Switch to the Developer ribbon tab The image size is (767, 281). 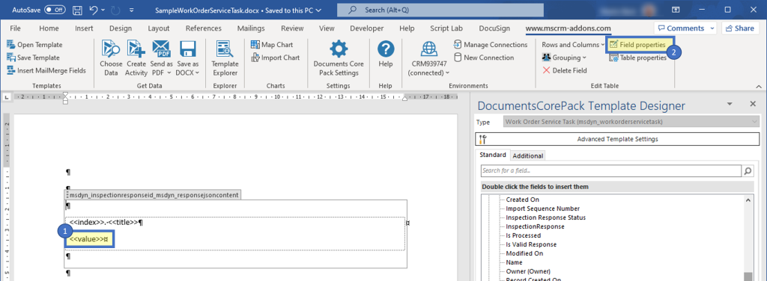[x=367, y=28]
